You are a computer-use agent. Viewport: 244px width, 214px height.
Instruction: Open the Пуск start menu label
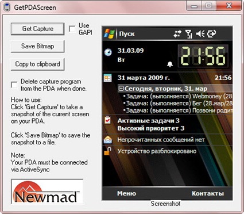click(127, 34)
